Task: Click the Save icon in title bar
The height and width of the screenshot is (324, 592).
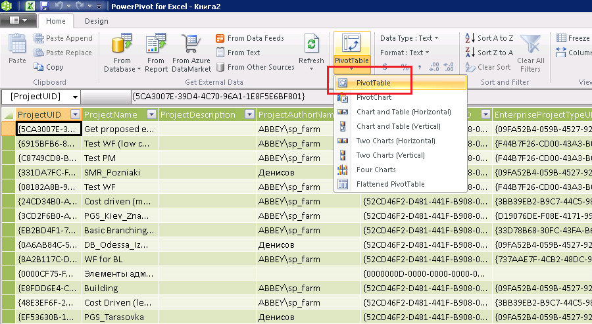Action: 45,6
